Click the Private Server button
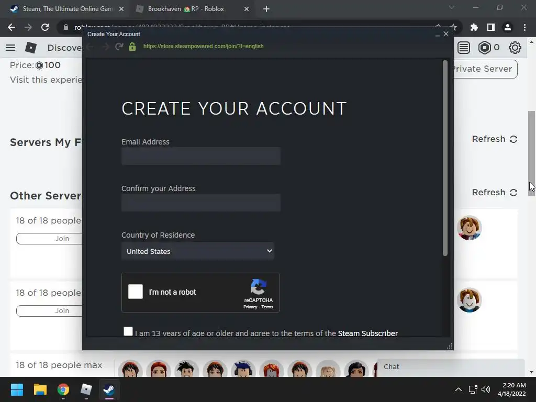 pyautogui.click(x=485, y=69)
